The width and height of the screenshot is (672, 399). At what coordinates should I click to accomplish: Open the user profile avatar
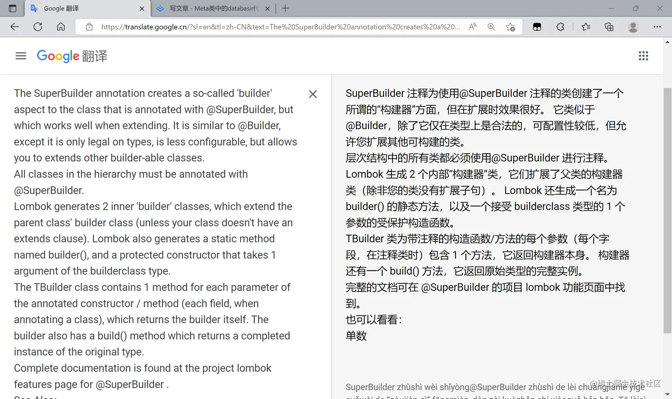tap(633, 27)
